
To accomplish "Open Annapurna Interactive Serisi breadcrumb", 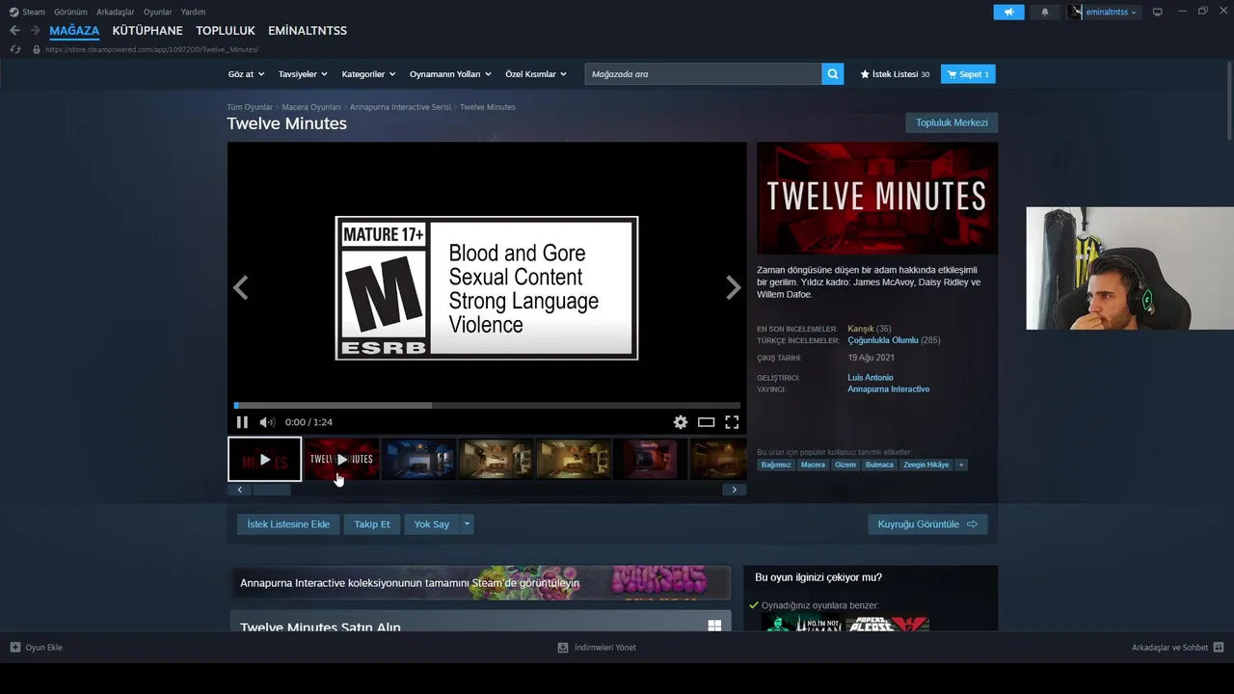I will tap(400, 107).
